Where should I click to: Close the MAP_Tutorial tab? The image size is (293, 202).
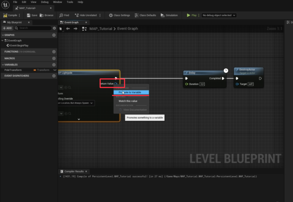[x=51, y=8]
